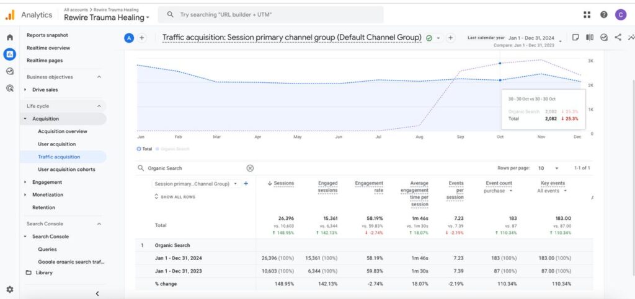Click the search magnifier in the top bar
The height and width of the screenshot is (299, 635).
tap(171, 14)
